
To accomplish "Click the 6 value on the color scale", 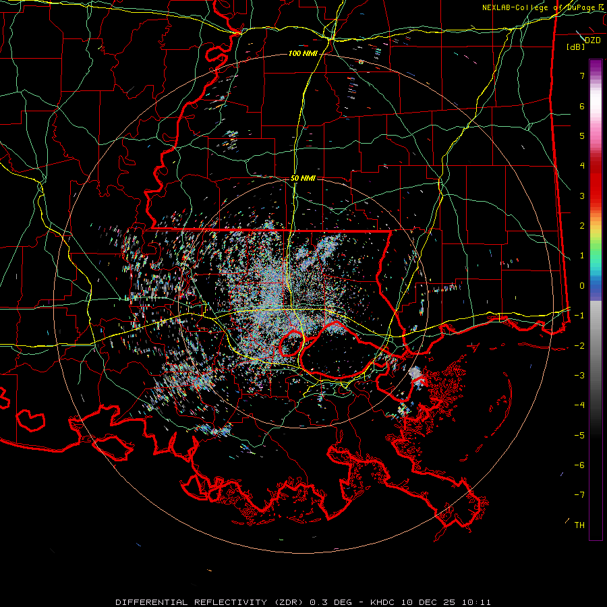I will pyautogui.click(x=582, y=106).
